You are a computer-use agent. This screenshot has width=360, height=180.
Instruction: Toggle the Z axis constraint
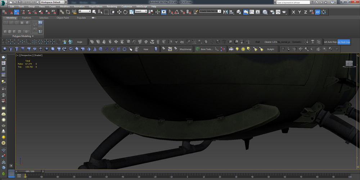click(306, 12)
